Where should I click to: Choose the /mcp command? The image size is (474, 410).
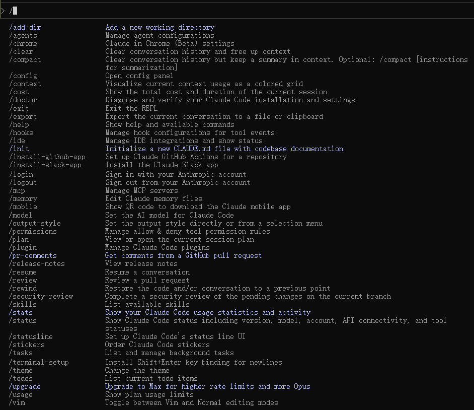click(17, 190)
